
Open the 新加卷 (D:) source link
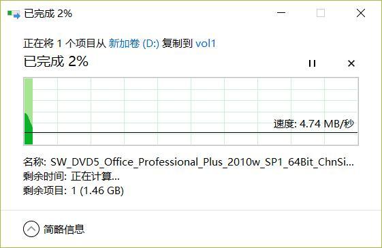133,44
